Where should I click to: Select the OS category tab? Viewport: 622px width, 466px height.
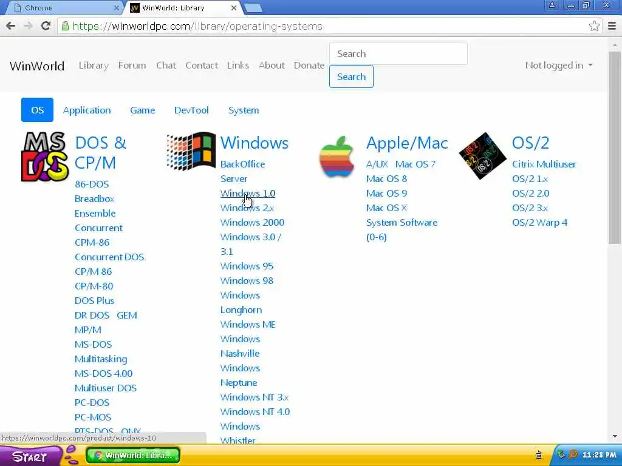coord(37,110)
